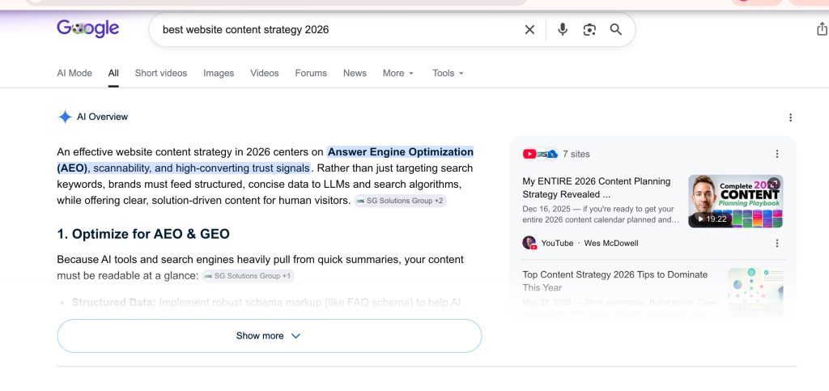Submit search using the magnifier icon

pyautogui.click(x=616, y=30)
